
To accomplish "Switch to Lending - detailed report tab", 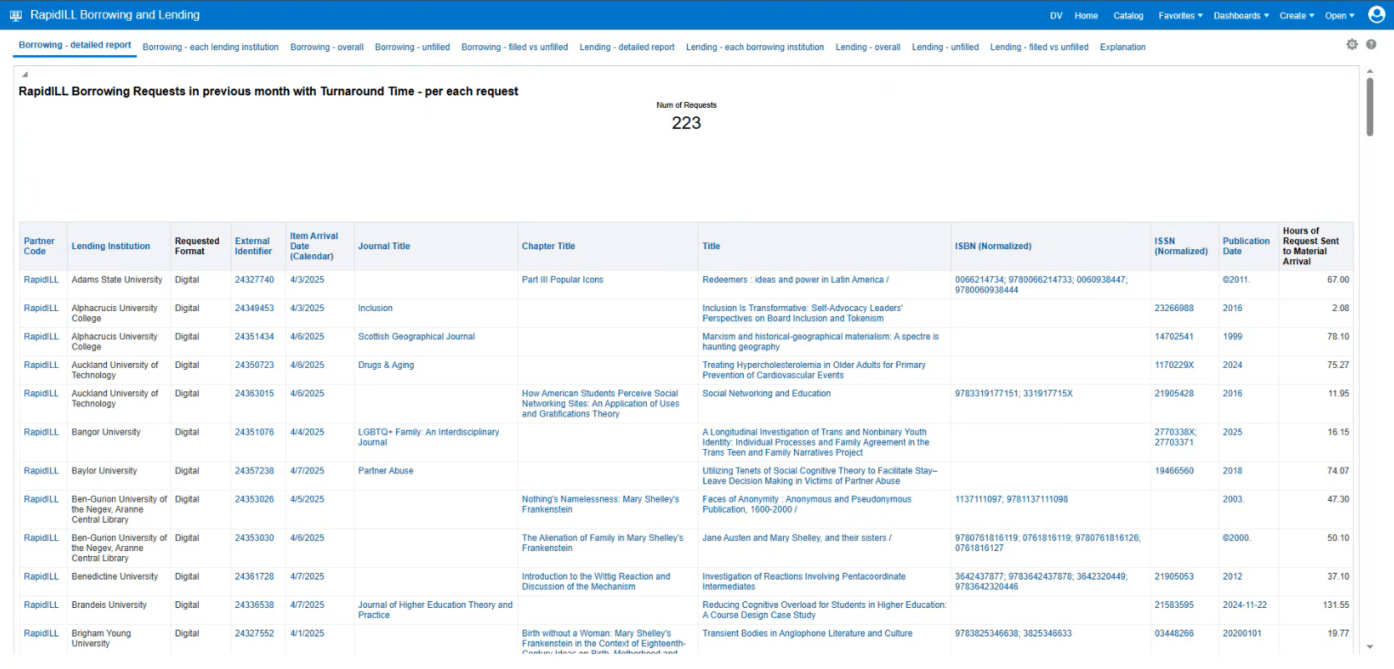I will click(x=627, y=48).
